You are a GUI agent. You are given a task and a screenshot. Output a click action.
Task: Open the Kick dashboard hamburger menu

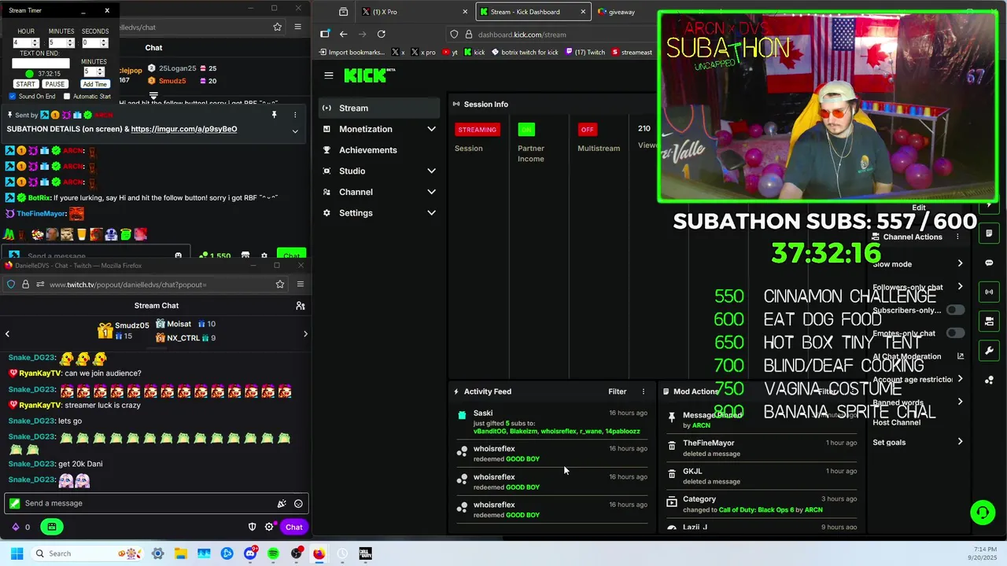(x=329, y=75)
